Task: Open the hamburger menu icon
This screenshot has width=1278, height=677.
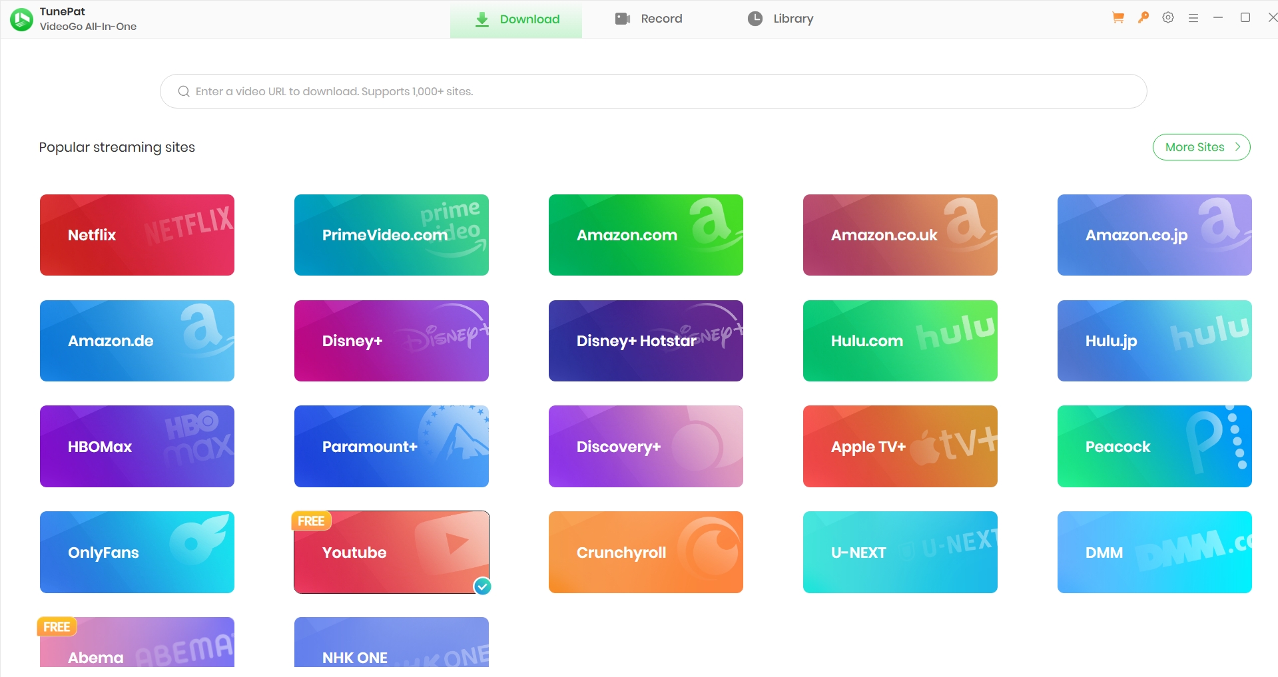Action: tap(1193, 17)
